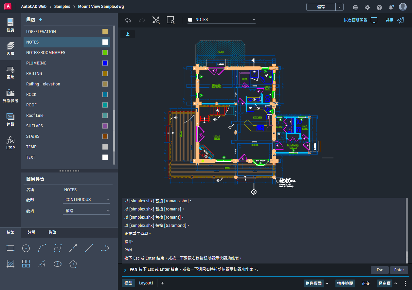The image size is (412, 290).
Task: Select the Line draw tool
Action: coord(89,248)
